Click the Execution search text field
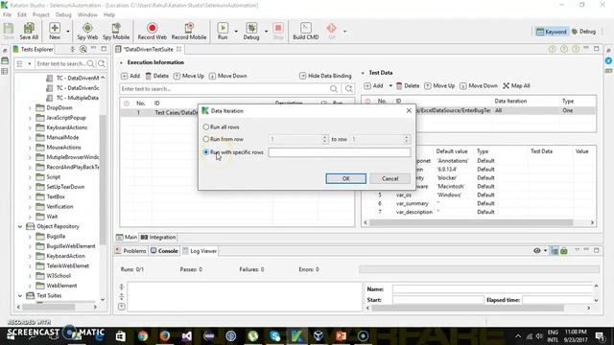The image size is (614, 345). click(x=224, y=89)
